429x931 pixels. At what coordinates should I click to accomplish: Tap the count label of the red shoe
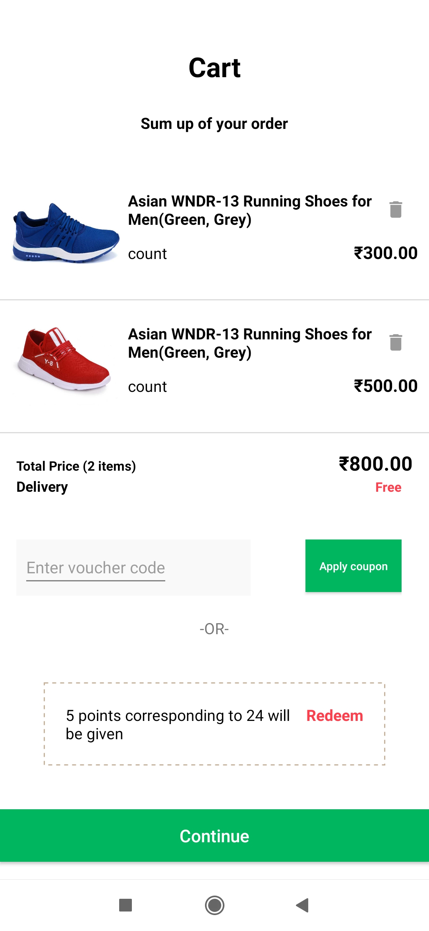(x=147, y=387)
